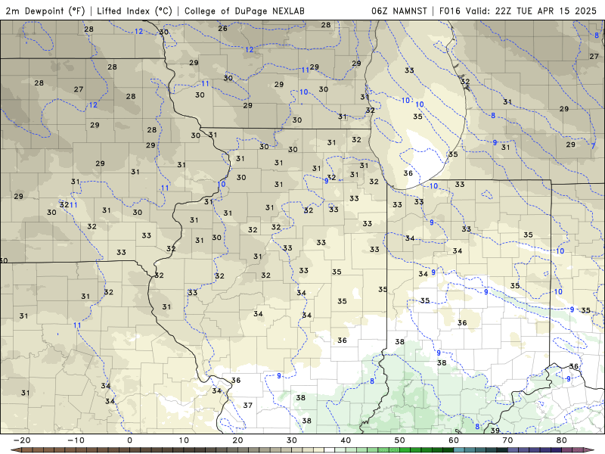Click the blue lifted index contour label 7

(594, 146)
